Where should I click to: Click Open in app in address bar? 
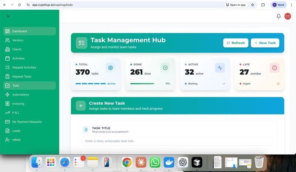pos(236,5)
